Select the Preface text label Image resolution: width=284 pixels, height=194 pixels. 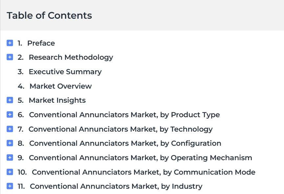click(41, 43)
